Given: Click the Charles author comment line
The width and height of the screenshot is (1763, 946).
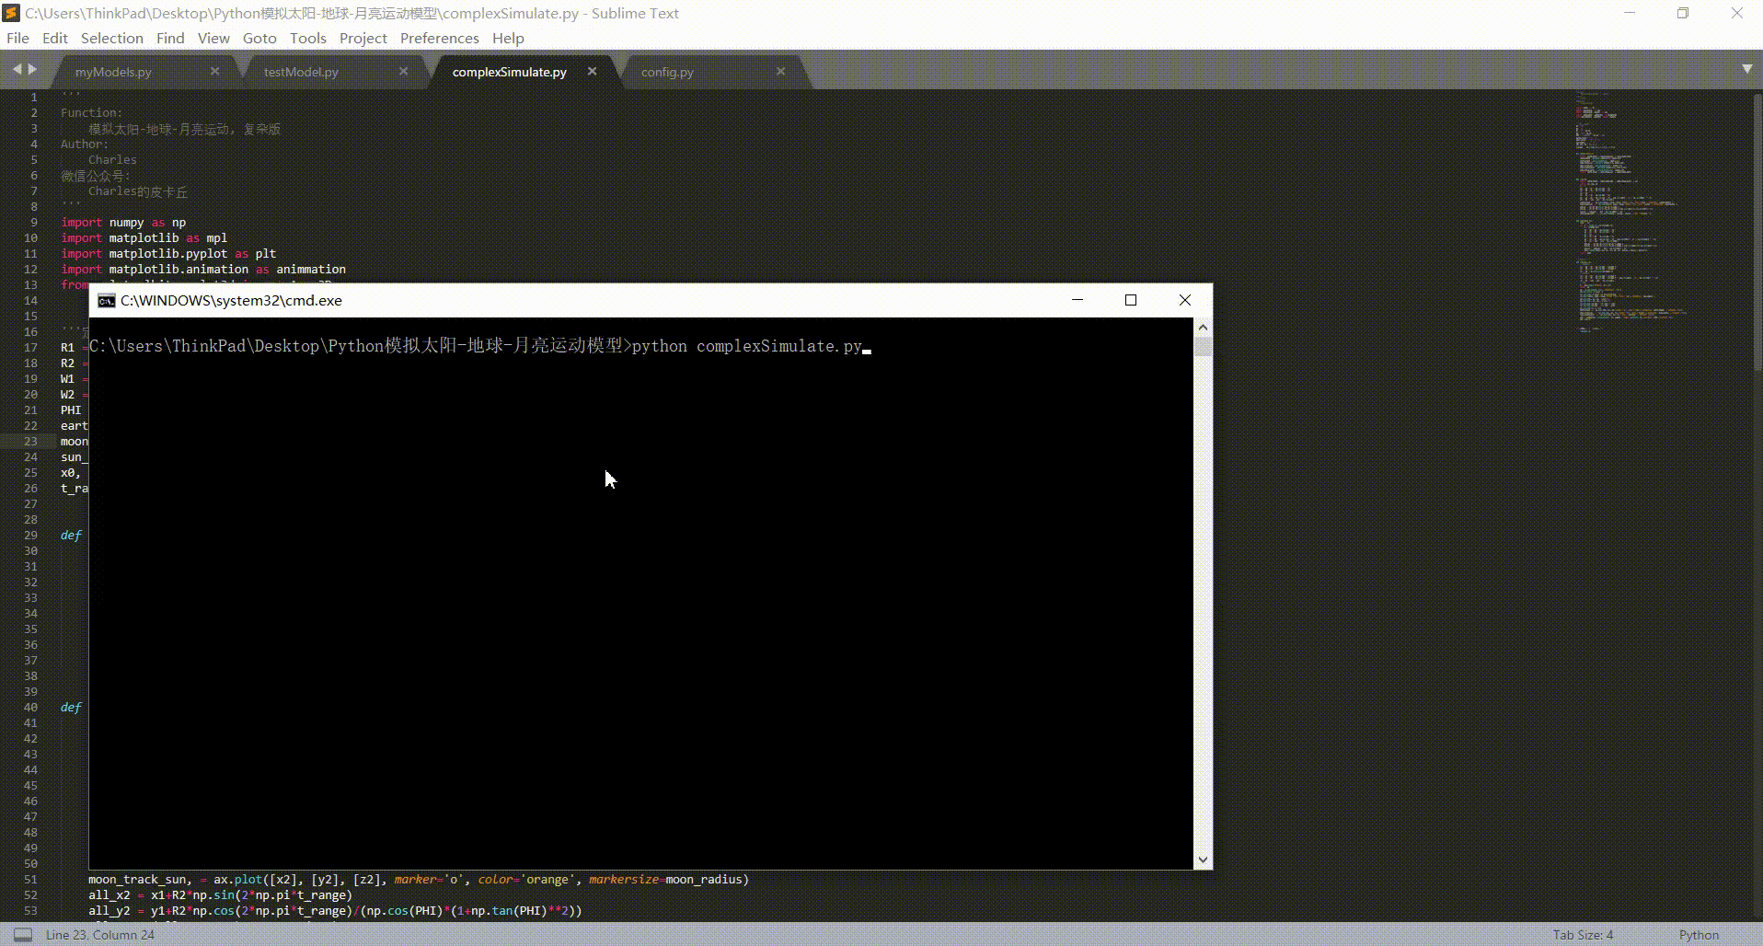Looking at the screenshot, I should pos(112,159).
